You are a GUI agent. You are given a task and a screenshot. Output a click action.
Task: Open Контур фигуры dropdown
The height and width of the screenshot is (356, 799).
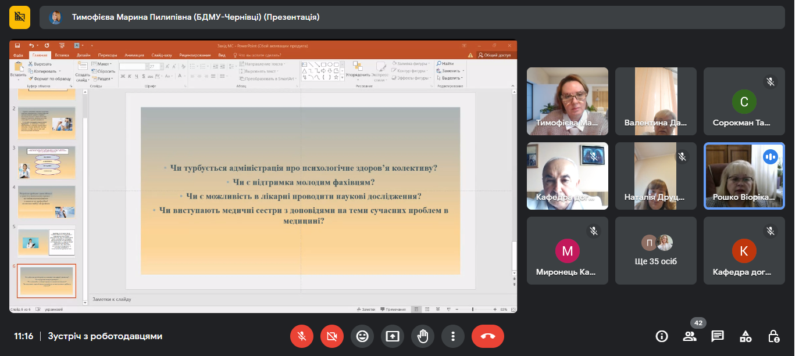tap(411, 71)
